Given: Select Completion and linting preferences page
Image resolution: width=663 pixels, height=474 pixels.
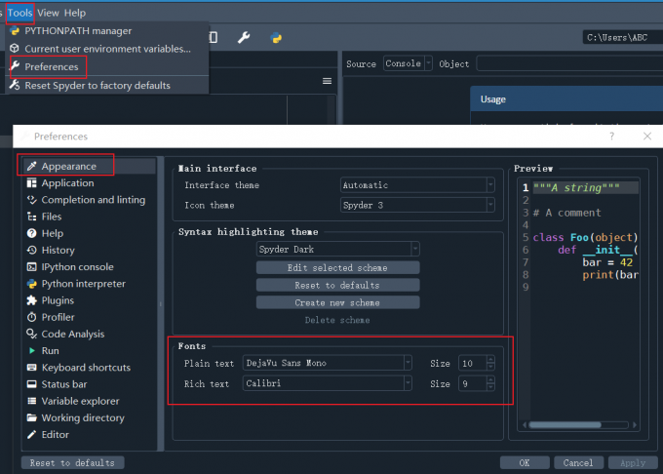Looking at the screenshot, I should (x=89, y=200).
